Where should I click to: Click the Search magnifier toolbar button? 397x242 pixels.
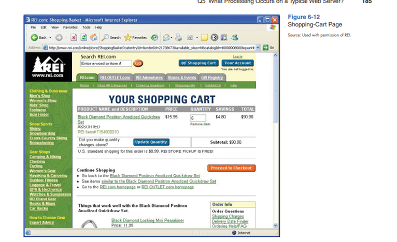111,38
